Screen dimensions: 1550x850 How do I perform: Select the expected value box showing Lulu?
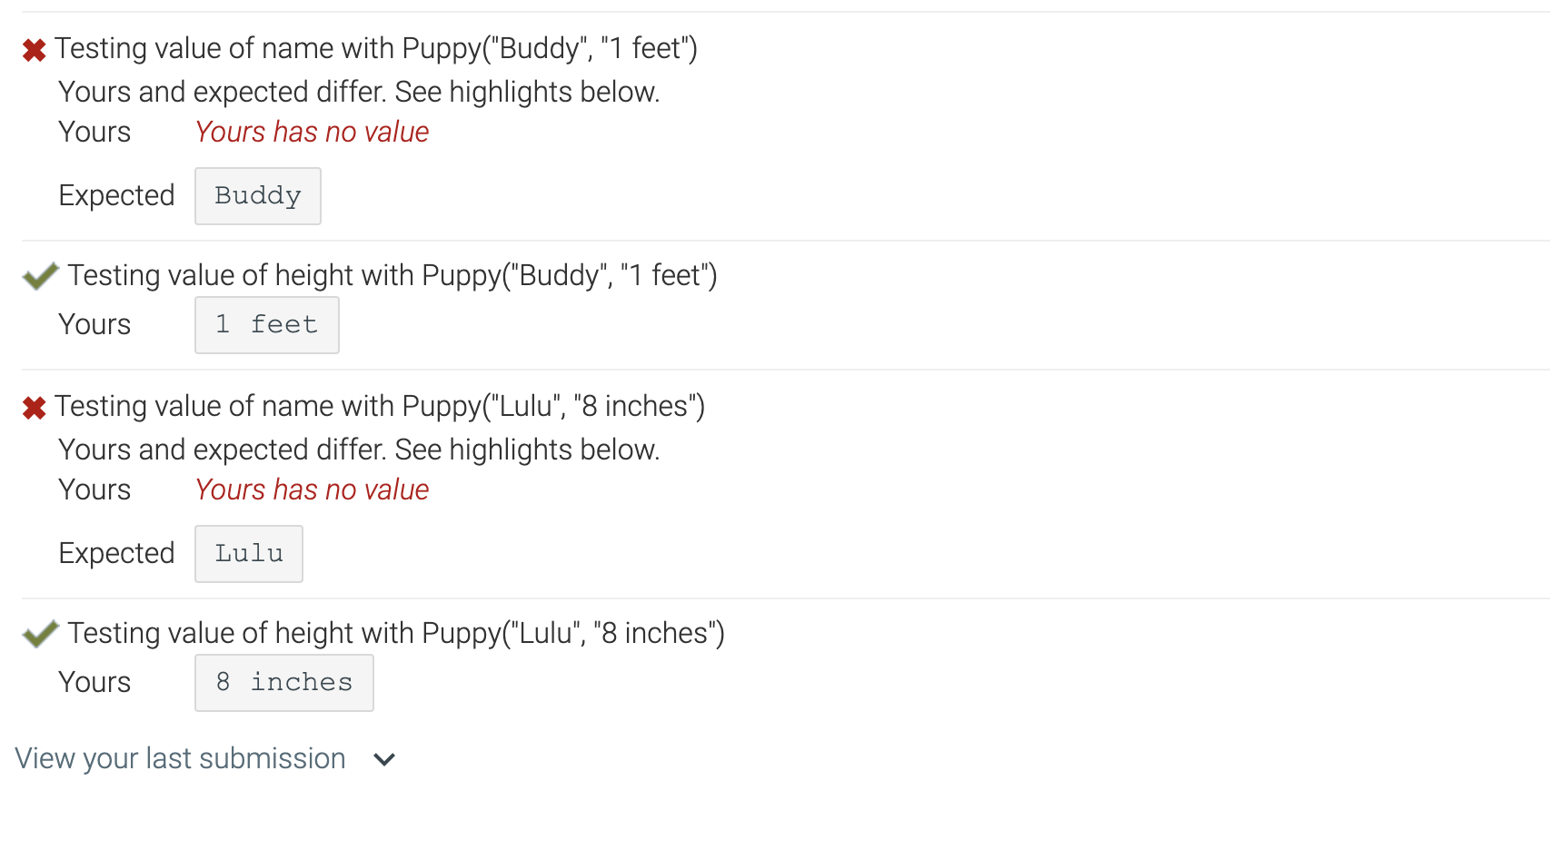click(248, 553)
